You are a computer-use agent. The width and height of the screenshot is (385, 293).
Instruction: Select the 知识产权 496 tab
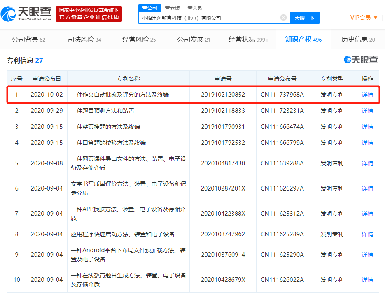[303, 39]
